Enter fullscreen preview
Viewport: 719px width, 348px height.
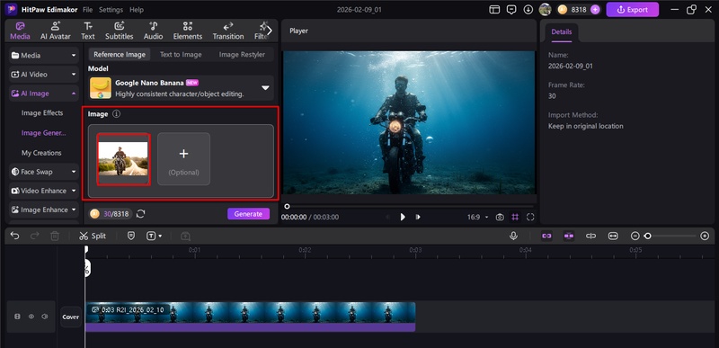pos(530,217)
